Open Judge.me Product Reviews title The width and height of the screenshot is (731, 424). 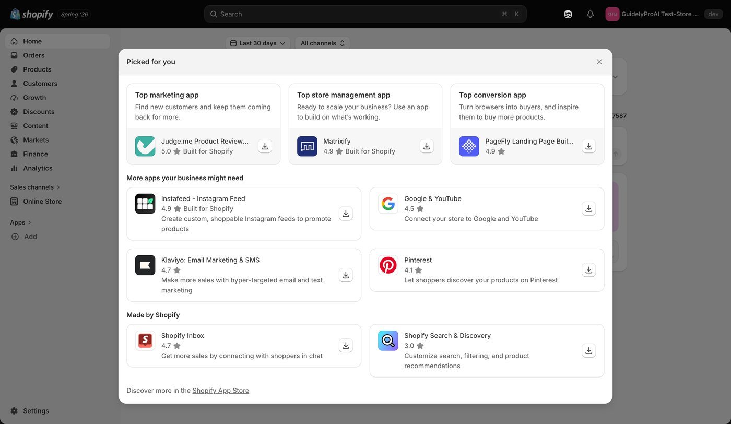pos(205,141)
